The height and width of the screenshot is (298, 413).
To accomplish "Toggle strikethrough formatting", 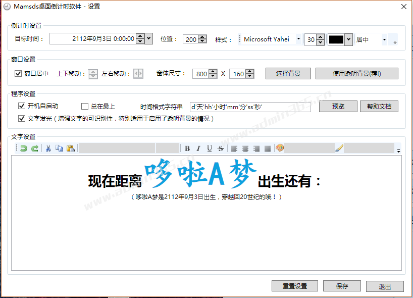I will [x=221, y=148].
